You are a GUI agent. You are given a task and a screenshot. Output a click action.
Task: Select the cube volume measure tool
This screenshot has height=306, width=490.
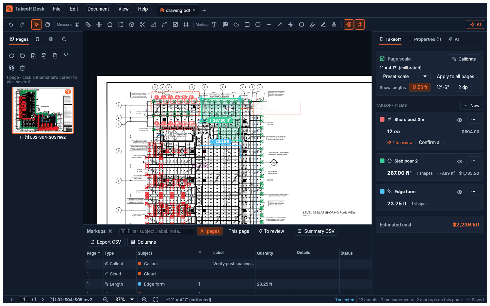(132, 24)
